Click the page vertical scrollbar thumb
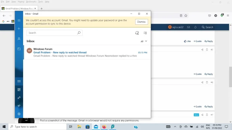Screen dimensions: 232x130 pos(231,77)
